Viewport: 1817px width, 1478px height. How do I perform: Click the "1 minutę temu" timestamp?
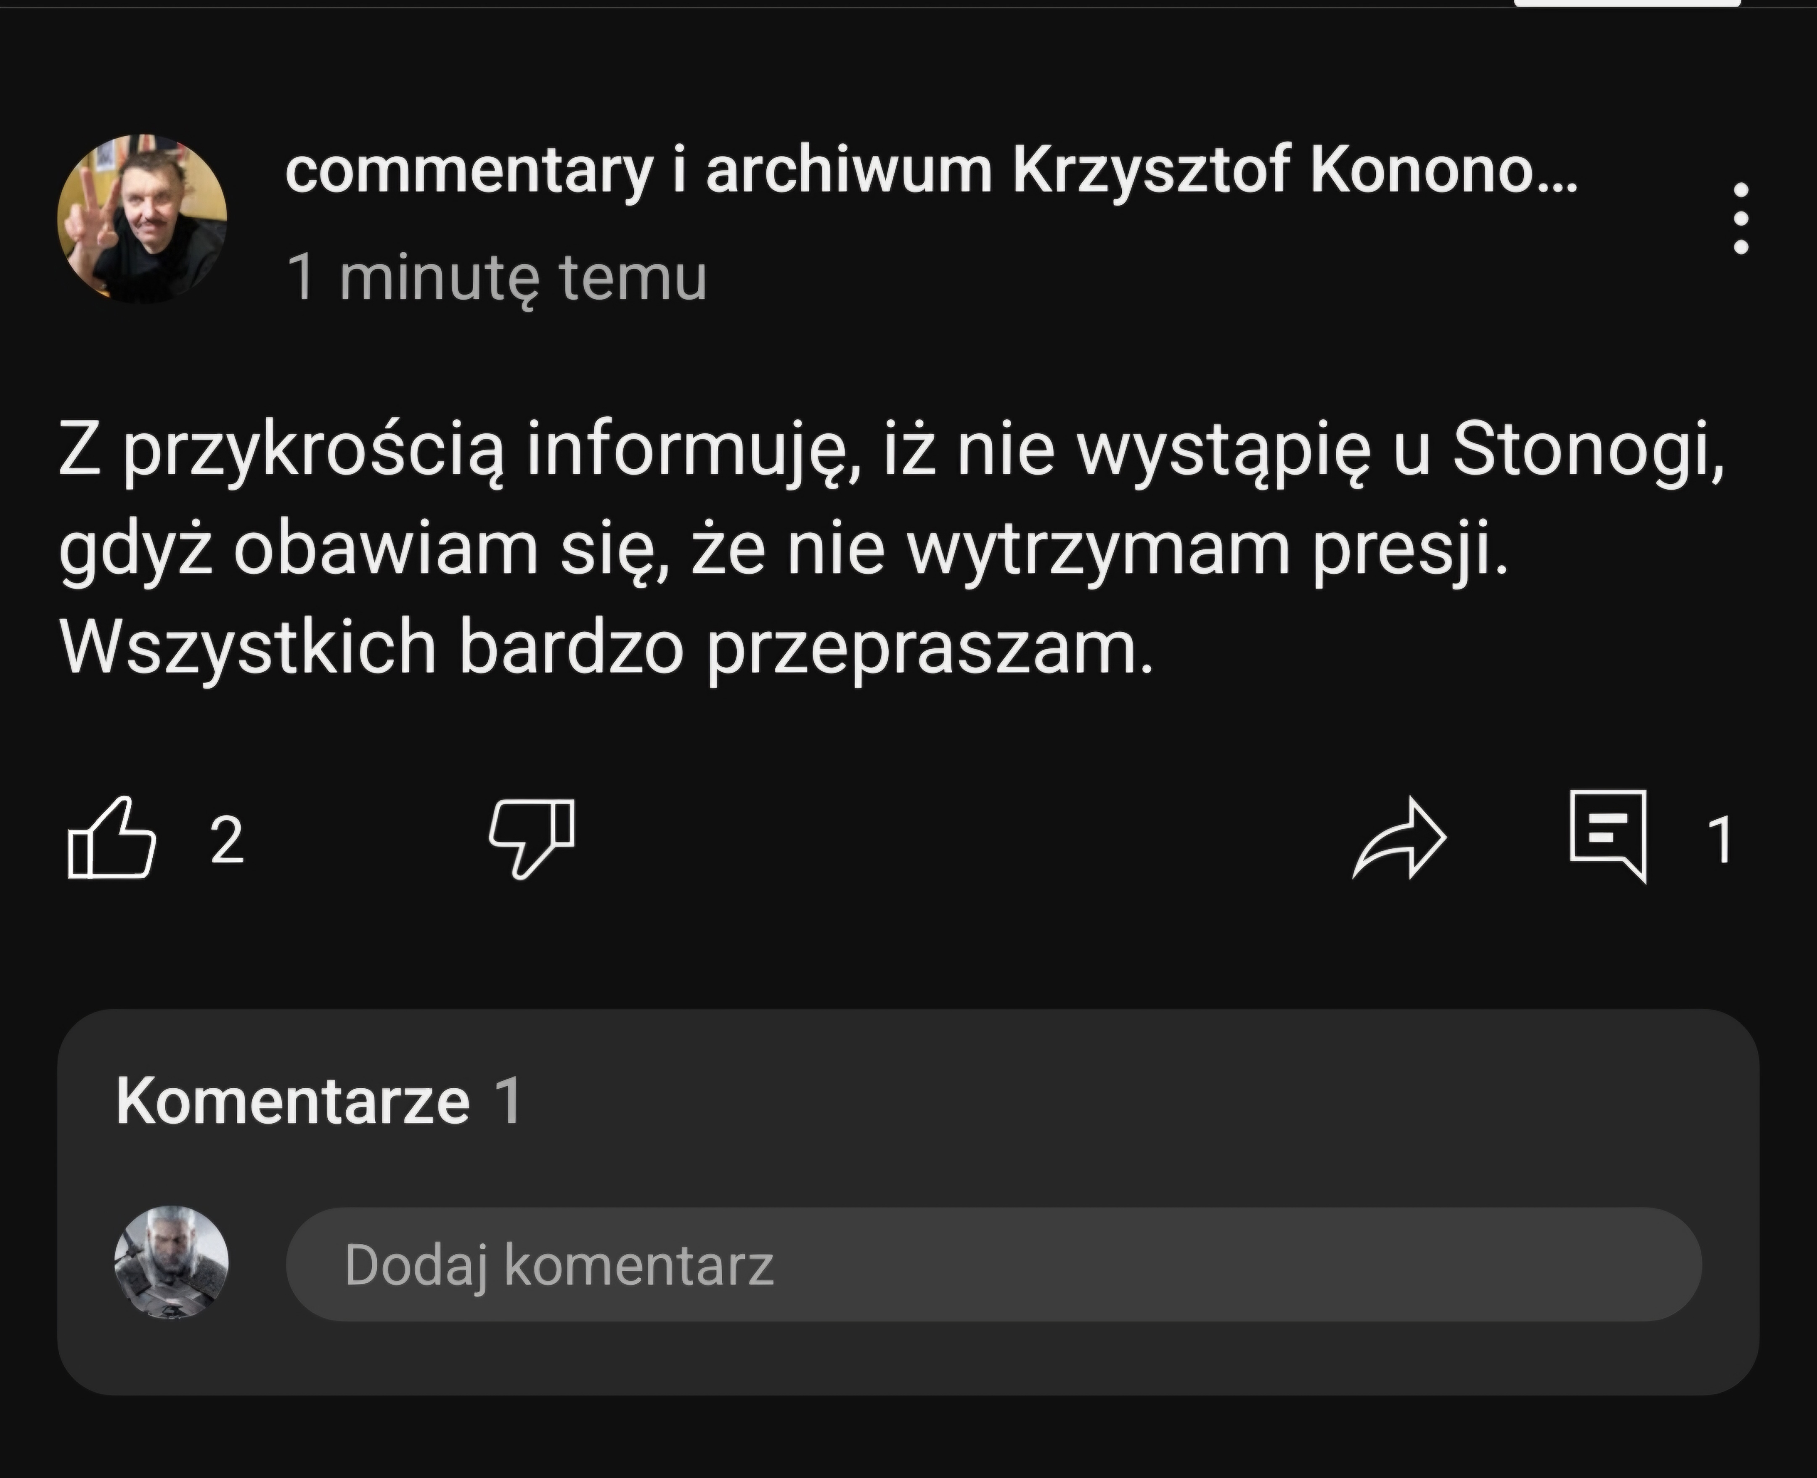498,277
